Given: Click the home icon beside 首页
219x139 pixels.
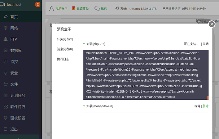Looking at the screenshot, I should tap(5, 17).
